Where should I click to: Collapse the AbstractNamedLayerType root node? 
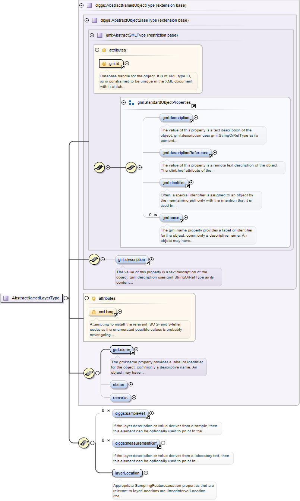tap(66, 298)
